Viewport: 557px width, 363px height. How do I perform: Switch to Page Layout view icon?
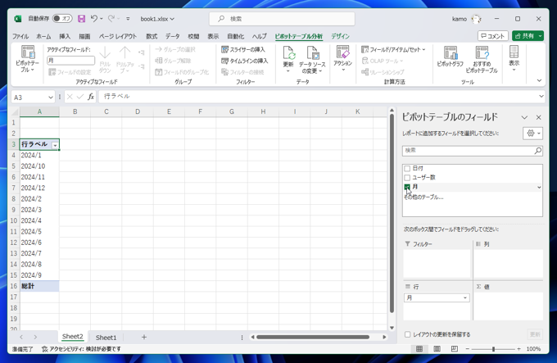437,349
